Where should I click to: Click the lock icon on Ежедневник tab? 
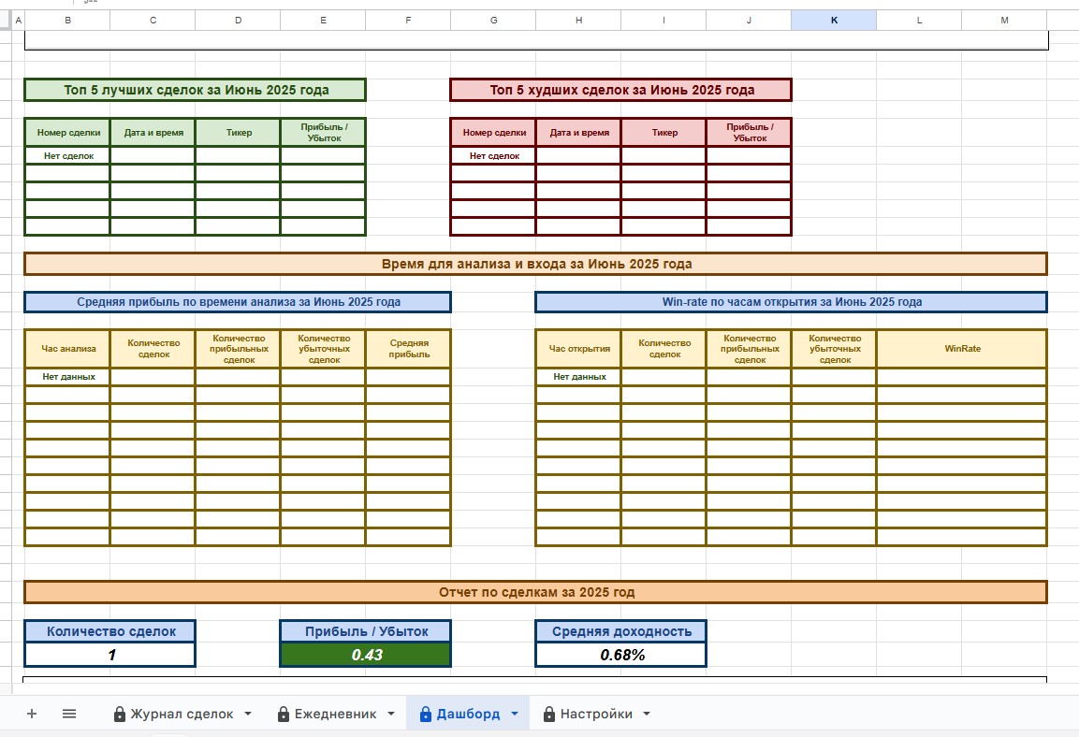284,715
